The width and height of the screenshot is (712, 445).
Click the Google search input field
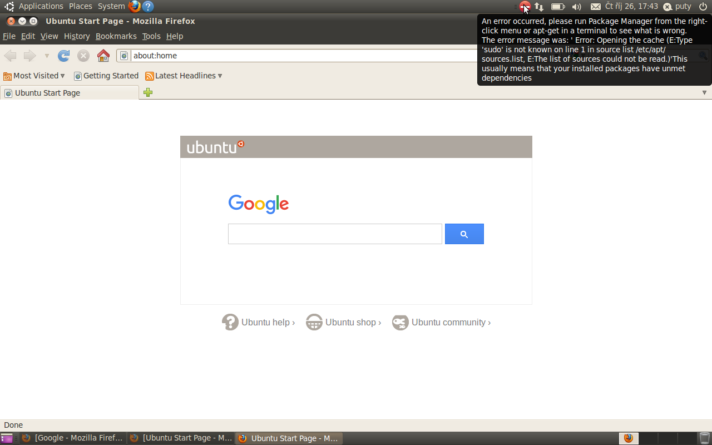[x=335, y=234]
